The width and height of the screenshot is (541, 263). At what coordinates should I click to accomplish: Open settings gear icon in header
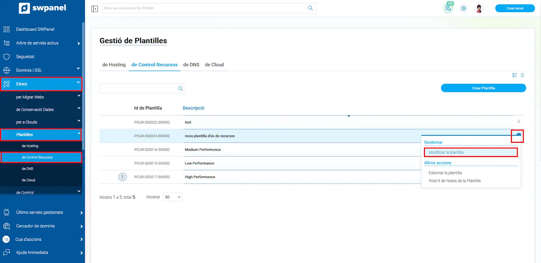(x=464, y=8)
